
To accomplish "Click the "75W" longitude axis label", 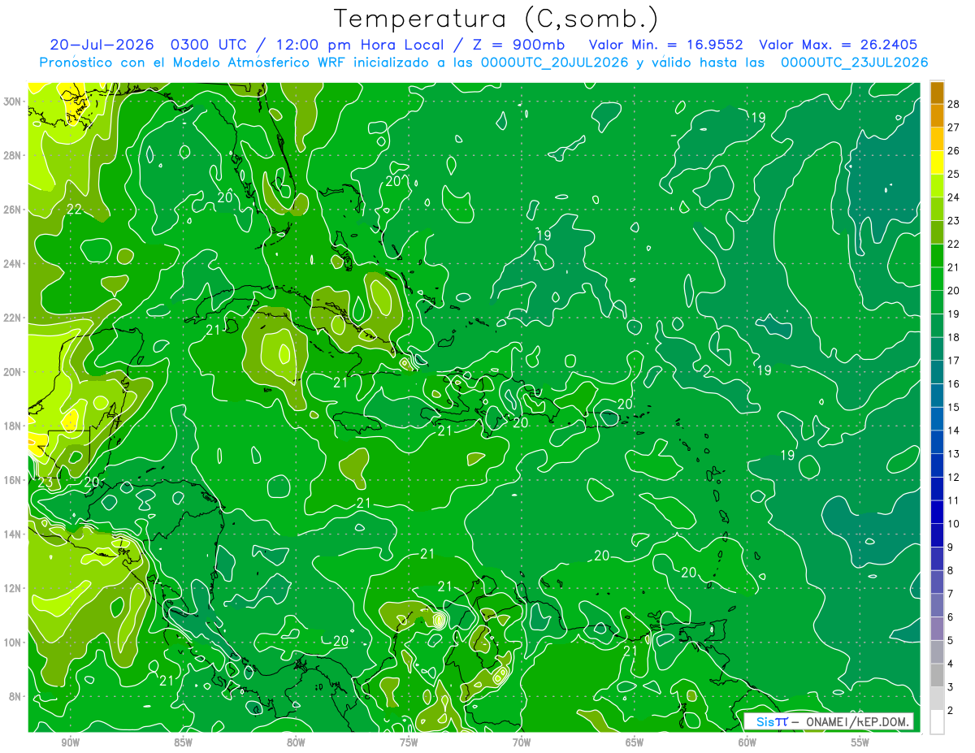I will (409, 742).
